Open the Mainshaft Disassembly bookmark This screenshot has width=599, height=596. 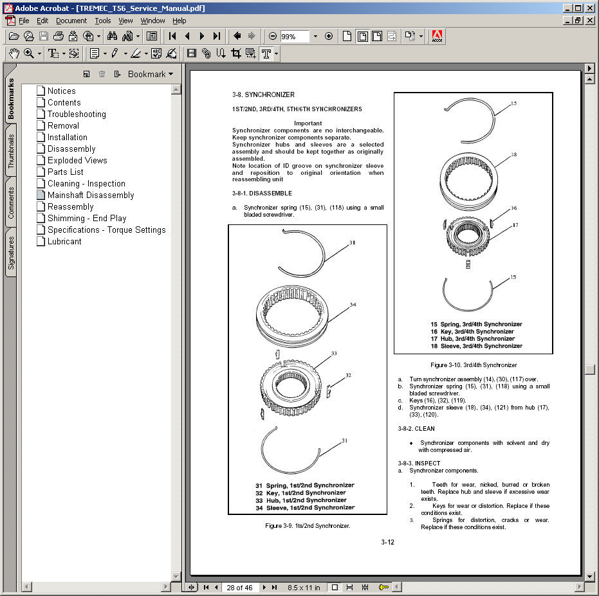click(x=91, y=195)
